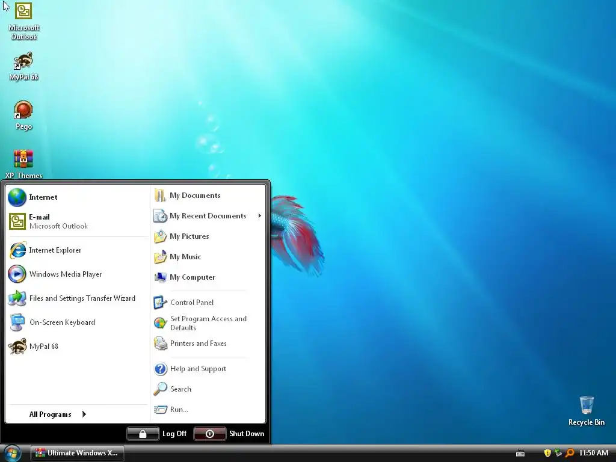Open My Documents folder
Image resolution: width=616 pixels, height=462 pixels.
[x=208, y=196]
